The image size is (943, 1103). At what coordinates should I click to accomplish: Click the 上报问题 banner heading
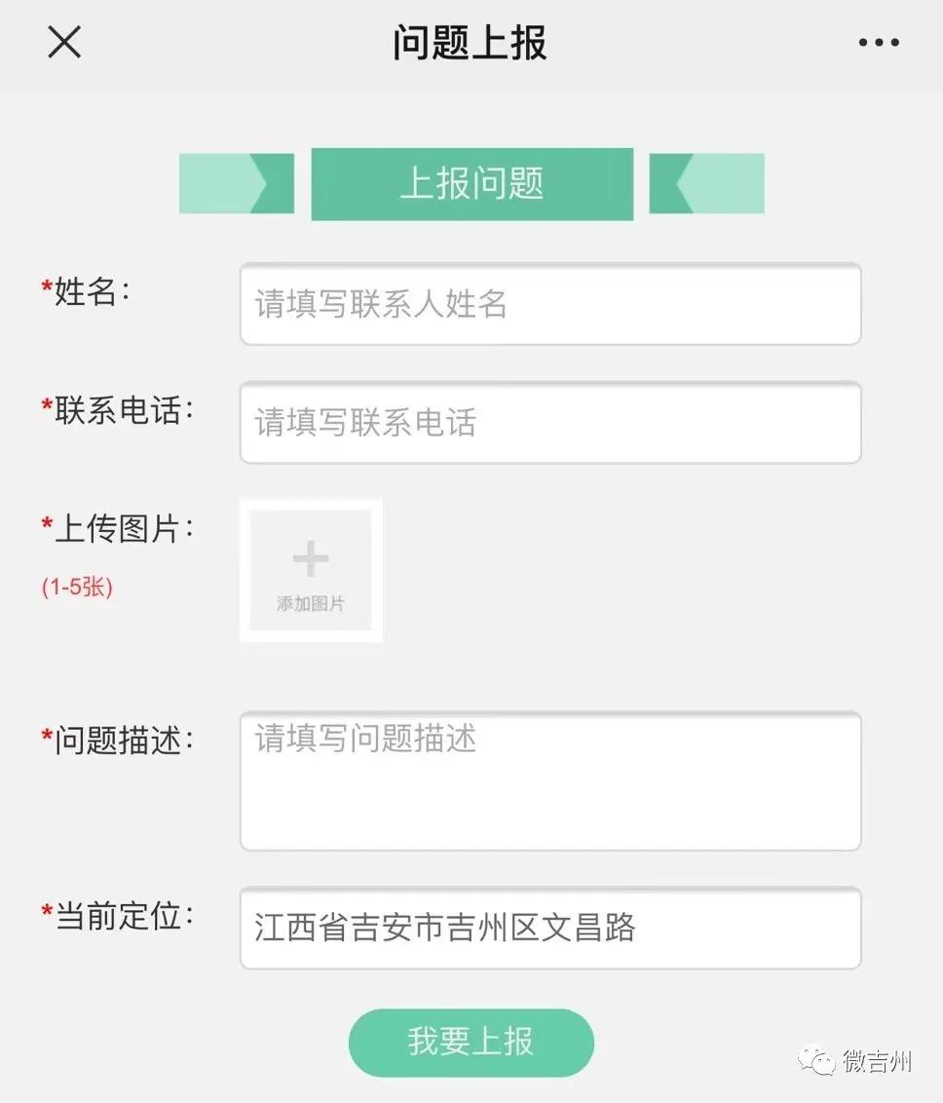click(471, 182)
